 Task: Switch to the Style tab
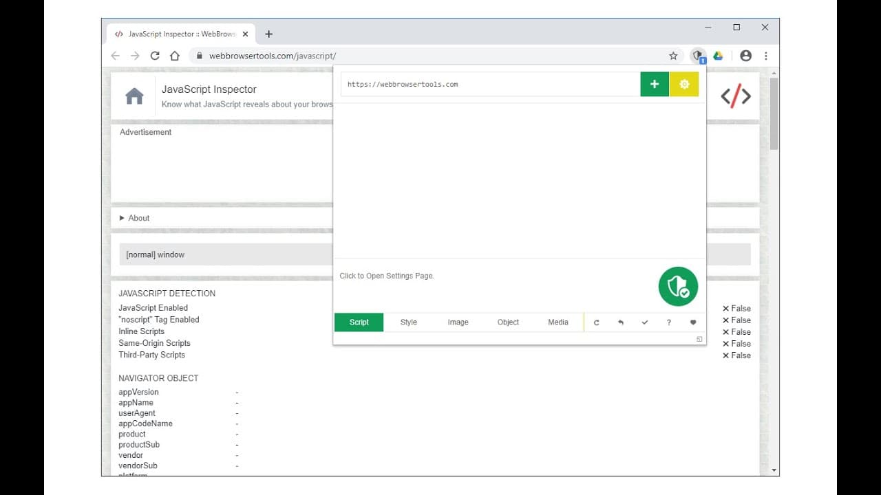click(409, 322)
